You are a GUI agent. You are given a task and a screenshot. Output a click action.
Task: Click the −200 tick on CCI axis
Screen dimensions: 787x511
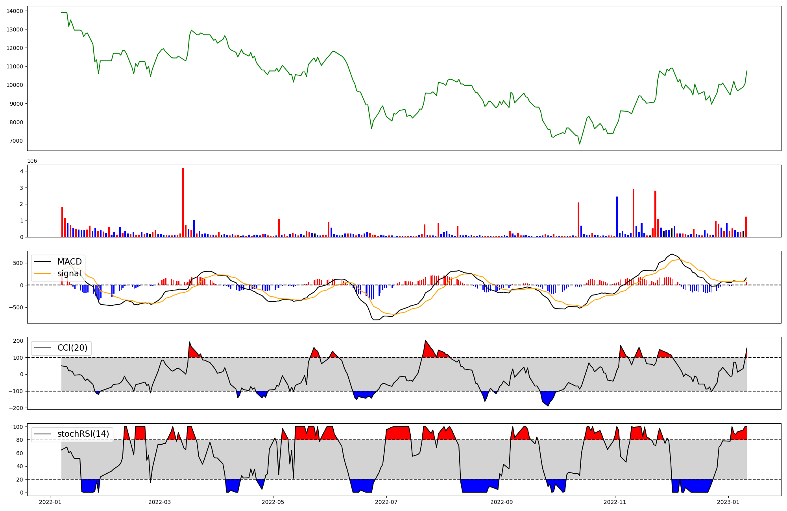coord(15,408)
